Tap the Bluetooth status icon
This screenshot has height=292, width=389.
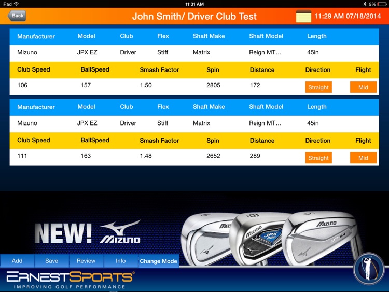(x=365, y=4)
